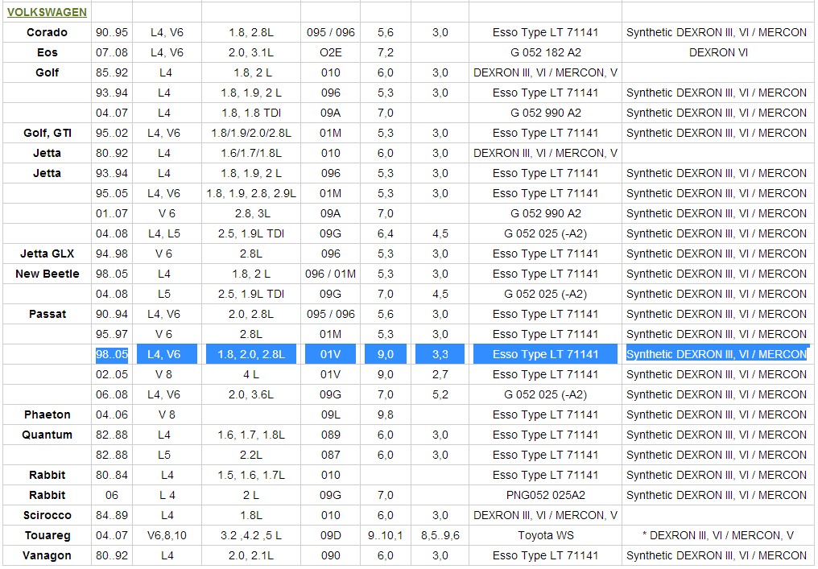Click the L 4 engine cell for 2006 Rabbit
The width and height of the screenshot is (818, 569).
167,496
